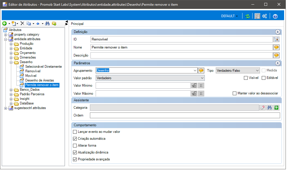This screenshot has height=173, width=289.
Task: Toggle the Editável checkbox
Action: click(263, 78)
